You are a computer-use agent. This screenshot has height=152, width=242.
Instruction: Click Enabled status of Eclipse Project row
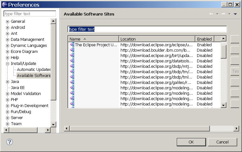tap(204, 45)
